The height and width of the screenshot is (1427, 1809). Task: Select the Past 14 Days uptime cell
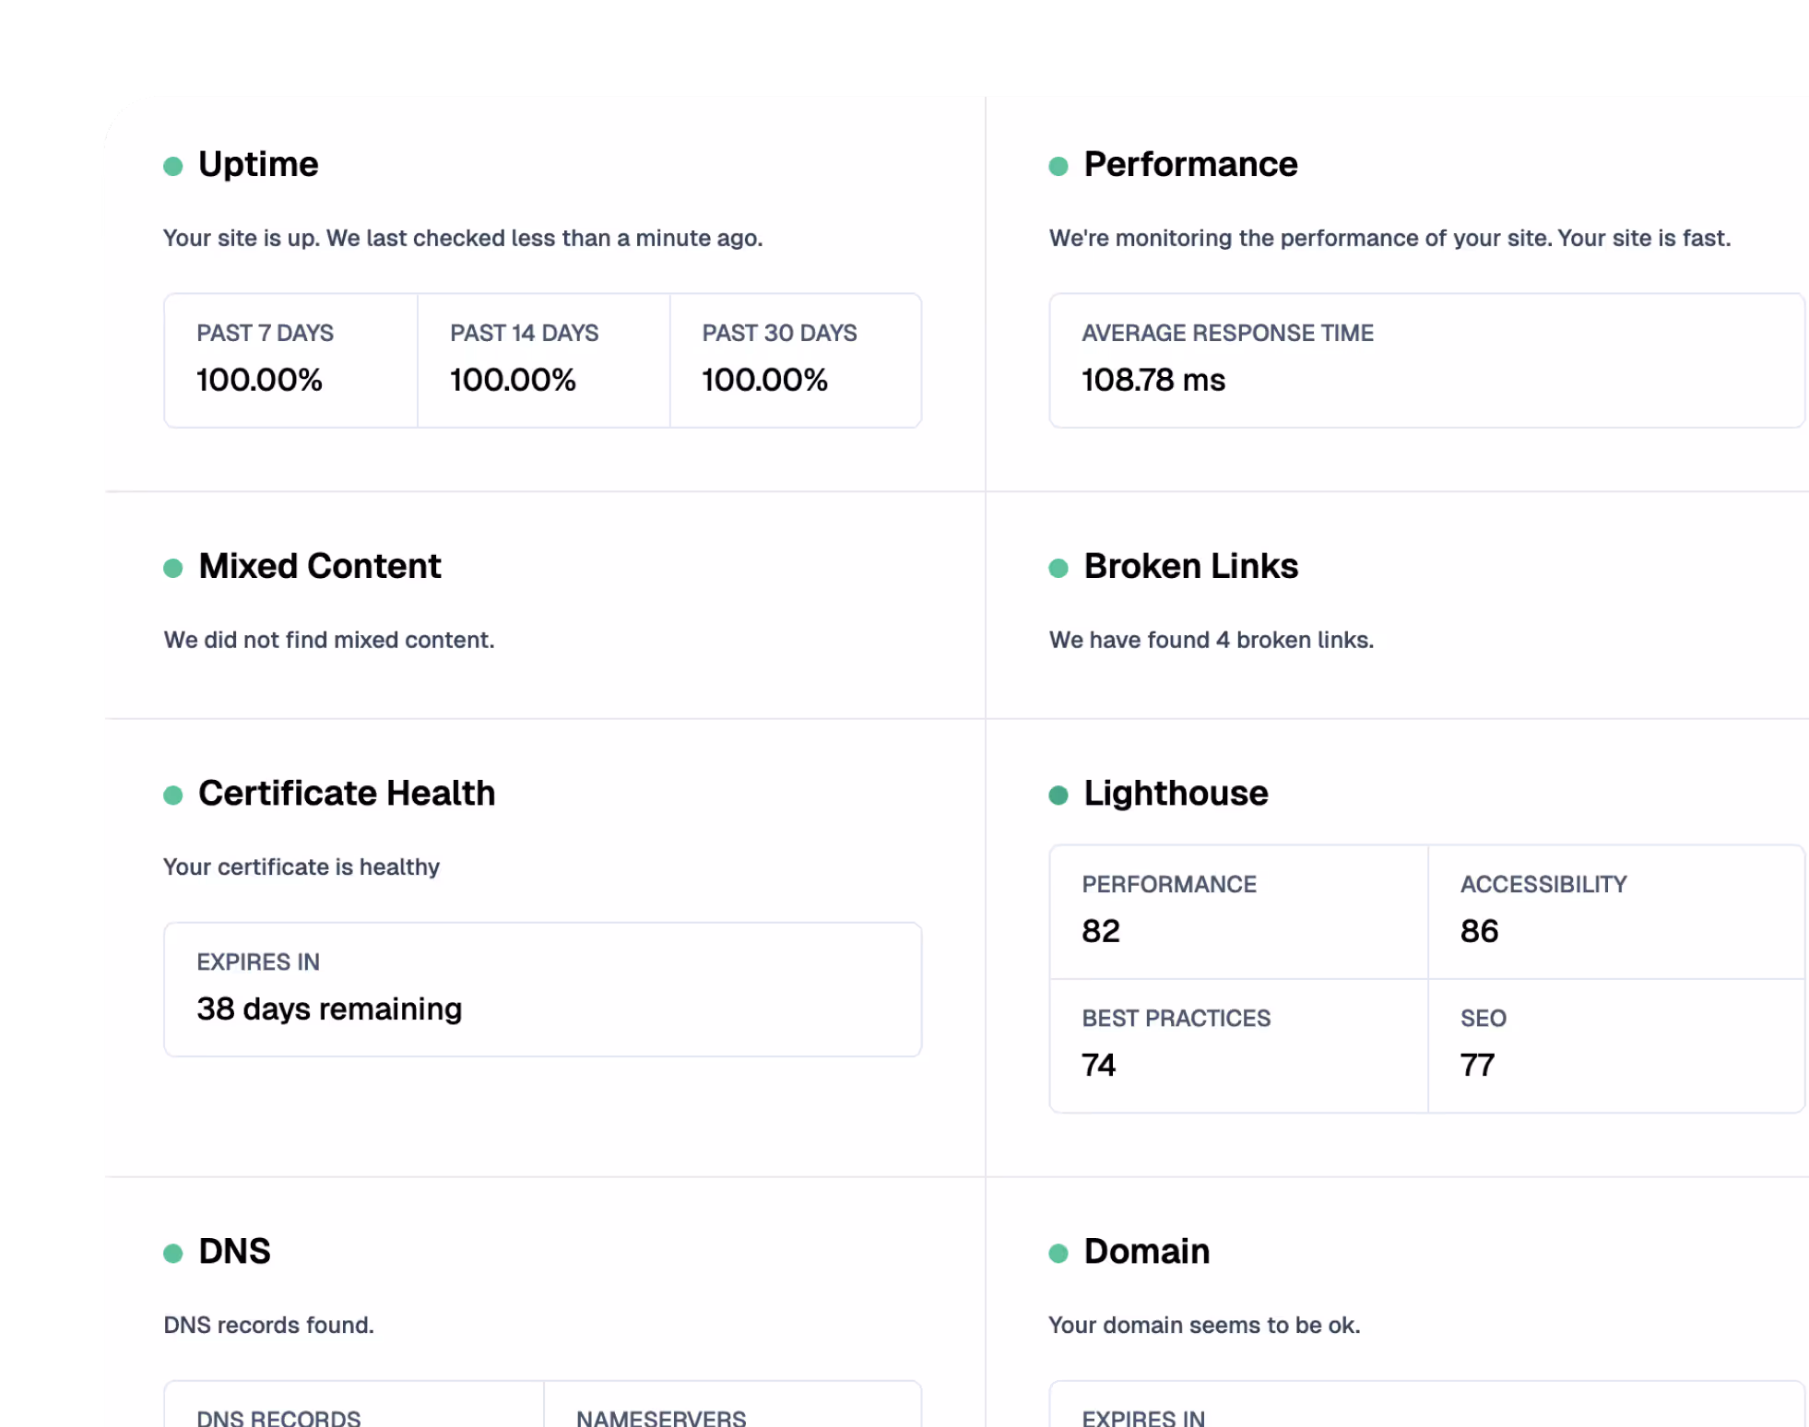point(543,360)
